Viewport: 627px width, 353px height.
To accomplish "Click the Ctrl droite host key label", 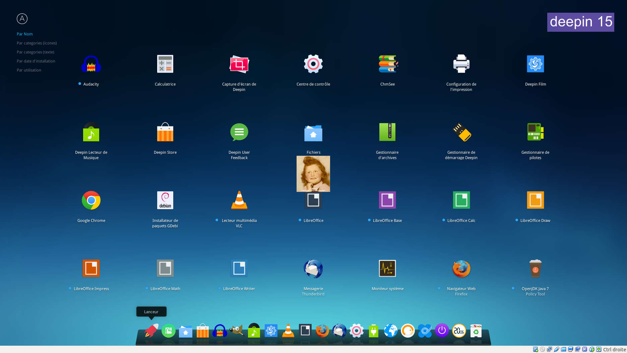I will click(615, 349).
